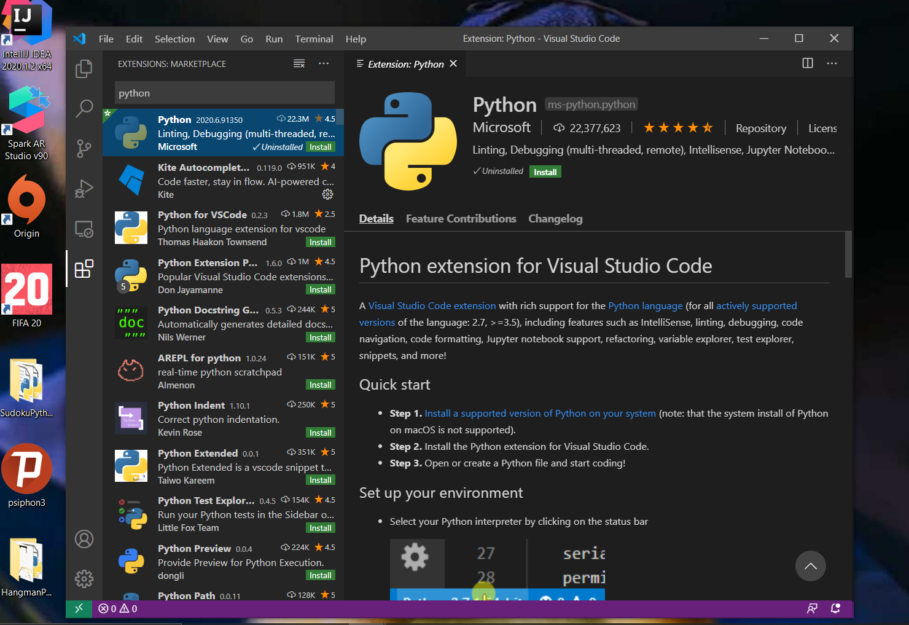Open the actively supported link
The height and width of the screenshot is (625, 909).
coord(756,305)
